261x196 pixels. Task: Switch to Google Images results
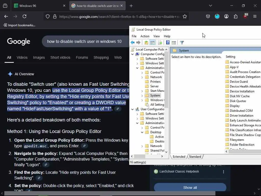click(39, 57)
